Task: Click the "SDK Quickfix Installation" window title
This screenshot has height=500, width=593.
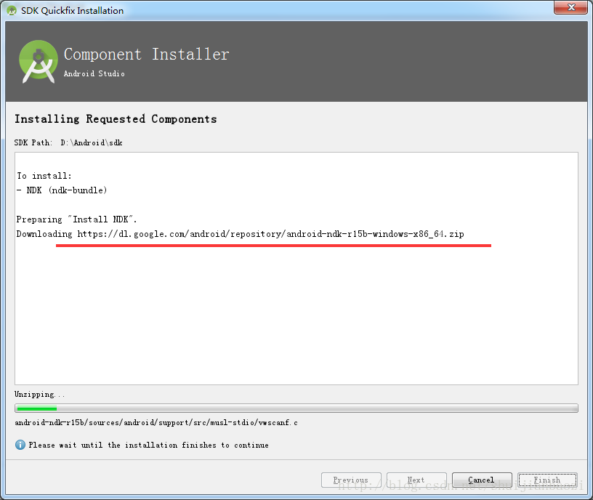Action: pos(72,11)
